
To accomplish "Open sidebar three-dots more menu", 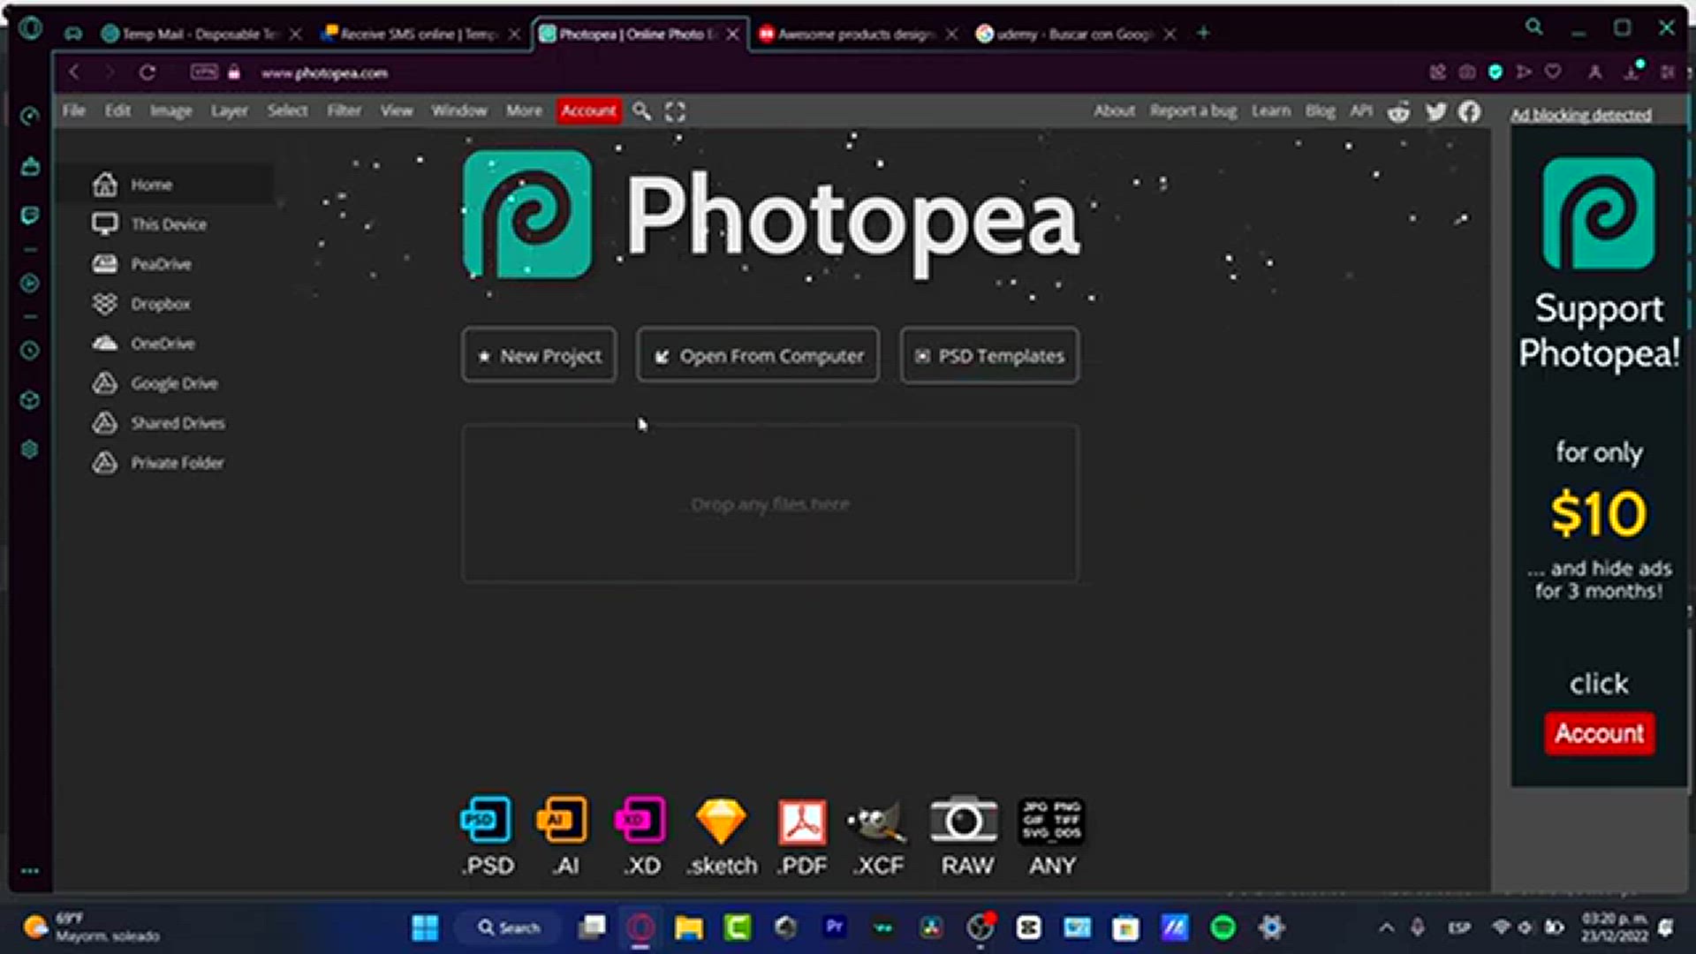I will coord(29,871).
